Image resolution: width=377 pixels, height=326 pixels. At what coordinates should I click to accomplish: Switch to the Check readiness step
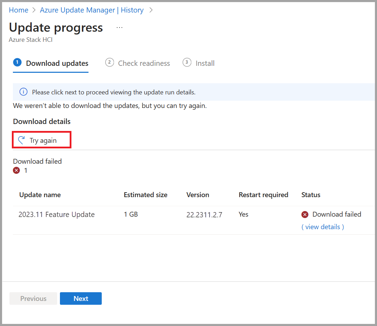138,63
